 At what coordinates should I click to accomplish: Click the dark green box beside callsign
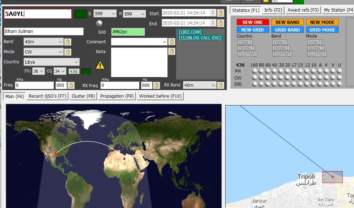coord(80,14)
